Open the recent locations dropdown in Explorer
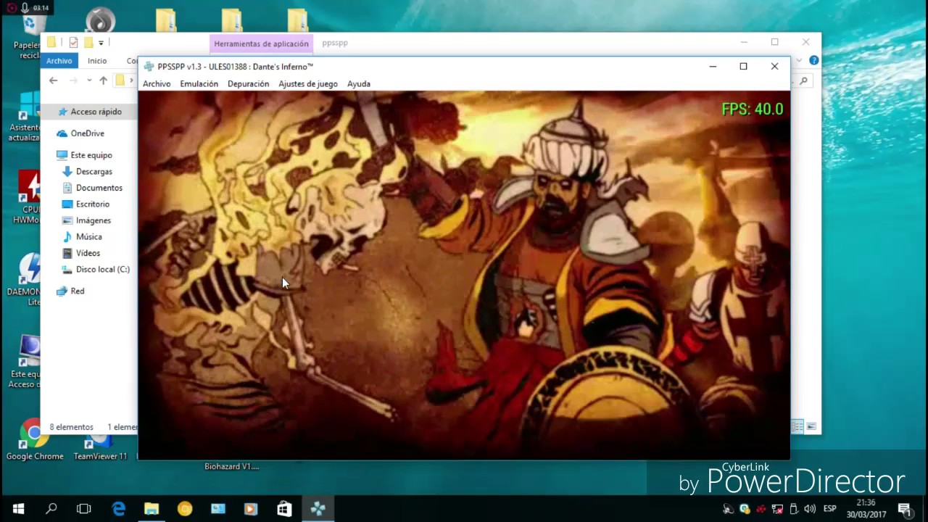The image size is (928, 522). pos(88,80)
